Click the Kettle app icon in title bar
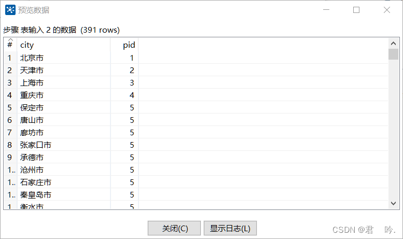403x239 pixels. [10, 10]
